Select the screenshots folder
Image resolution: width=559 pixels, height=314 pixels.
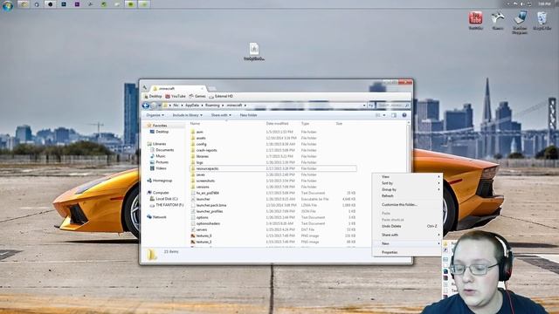(205, 181)
